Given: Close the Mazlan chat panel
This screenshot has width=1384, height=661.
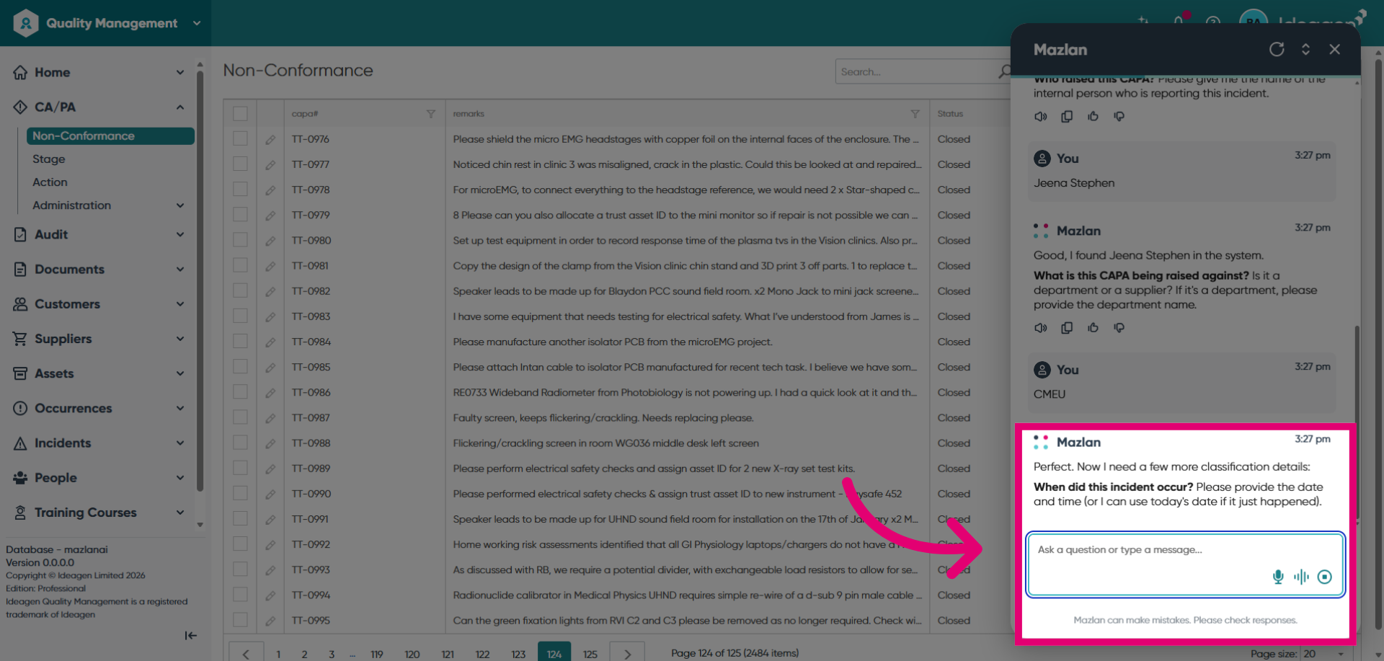Looking at the screenshot, I should 1335,49.
